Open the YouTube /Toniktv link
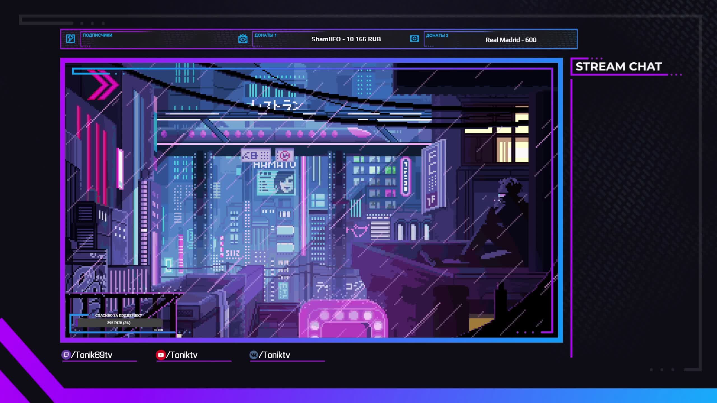Viewport: 717px width, 403px height. (x=182, y=355)
